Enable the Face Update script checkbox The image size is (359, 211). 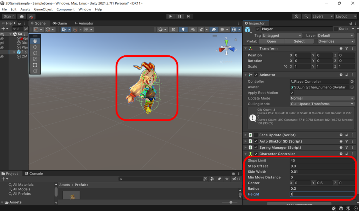[256, 135]
